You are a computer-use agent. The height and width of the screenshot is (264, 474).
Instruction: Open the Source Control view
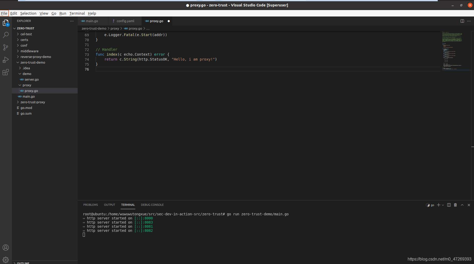[x=6, y=47]
